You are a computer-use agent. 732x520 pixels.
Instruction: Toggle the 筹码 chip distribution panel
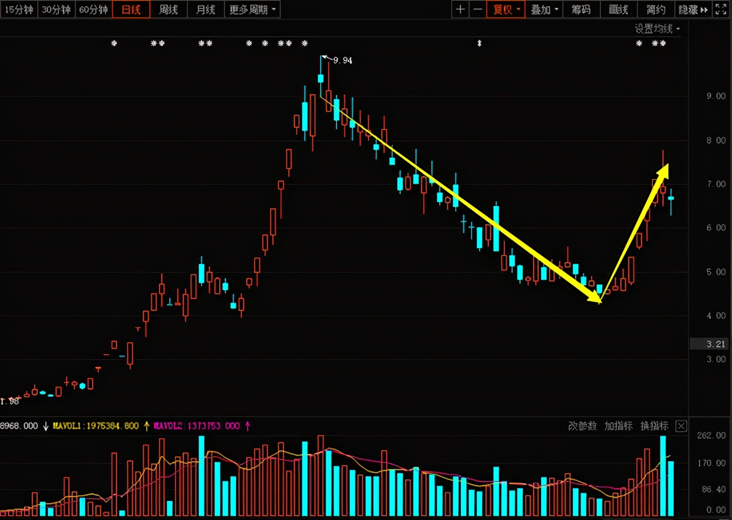coord(581,10)
